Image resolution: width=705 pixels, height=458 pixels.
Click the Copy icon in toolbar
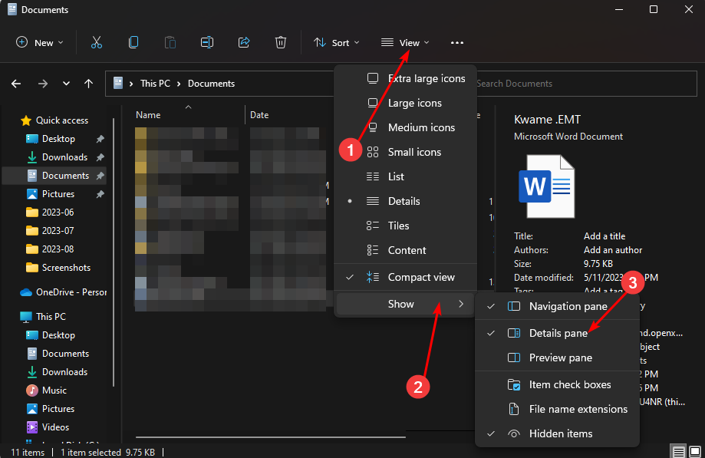pyautogui.click(x=133, y=43)
